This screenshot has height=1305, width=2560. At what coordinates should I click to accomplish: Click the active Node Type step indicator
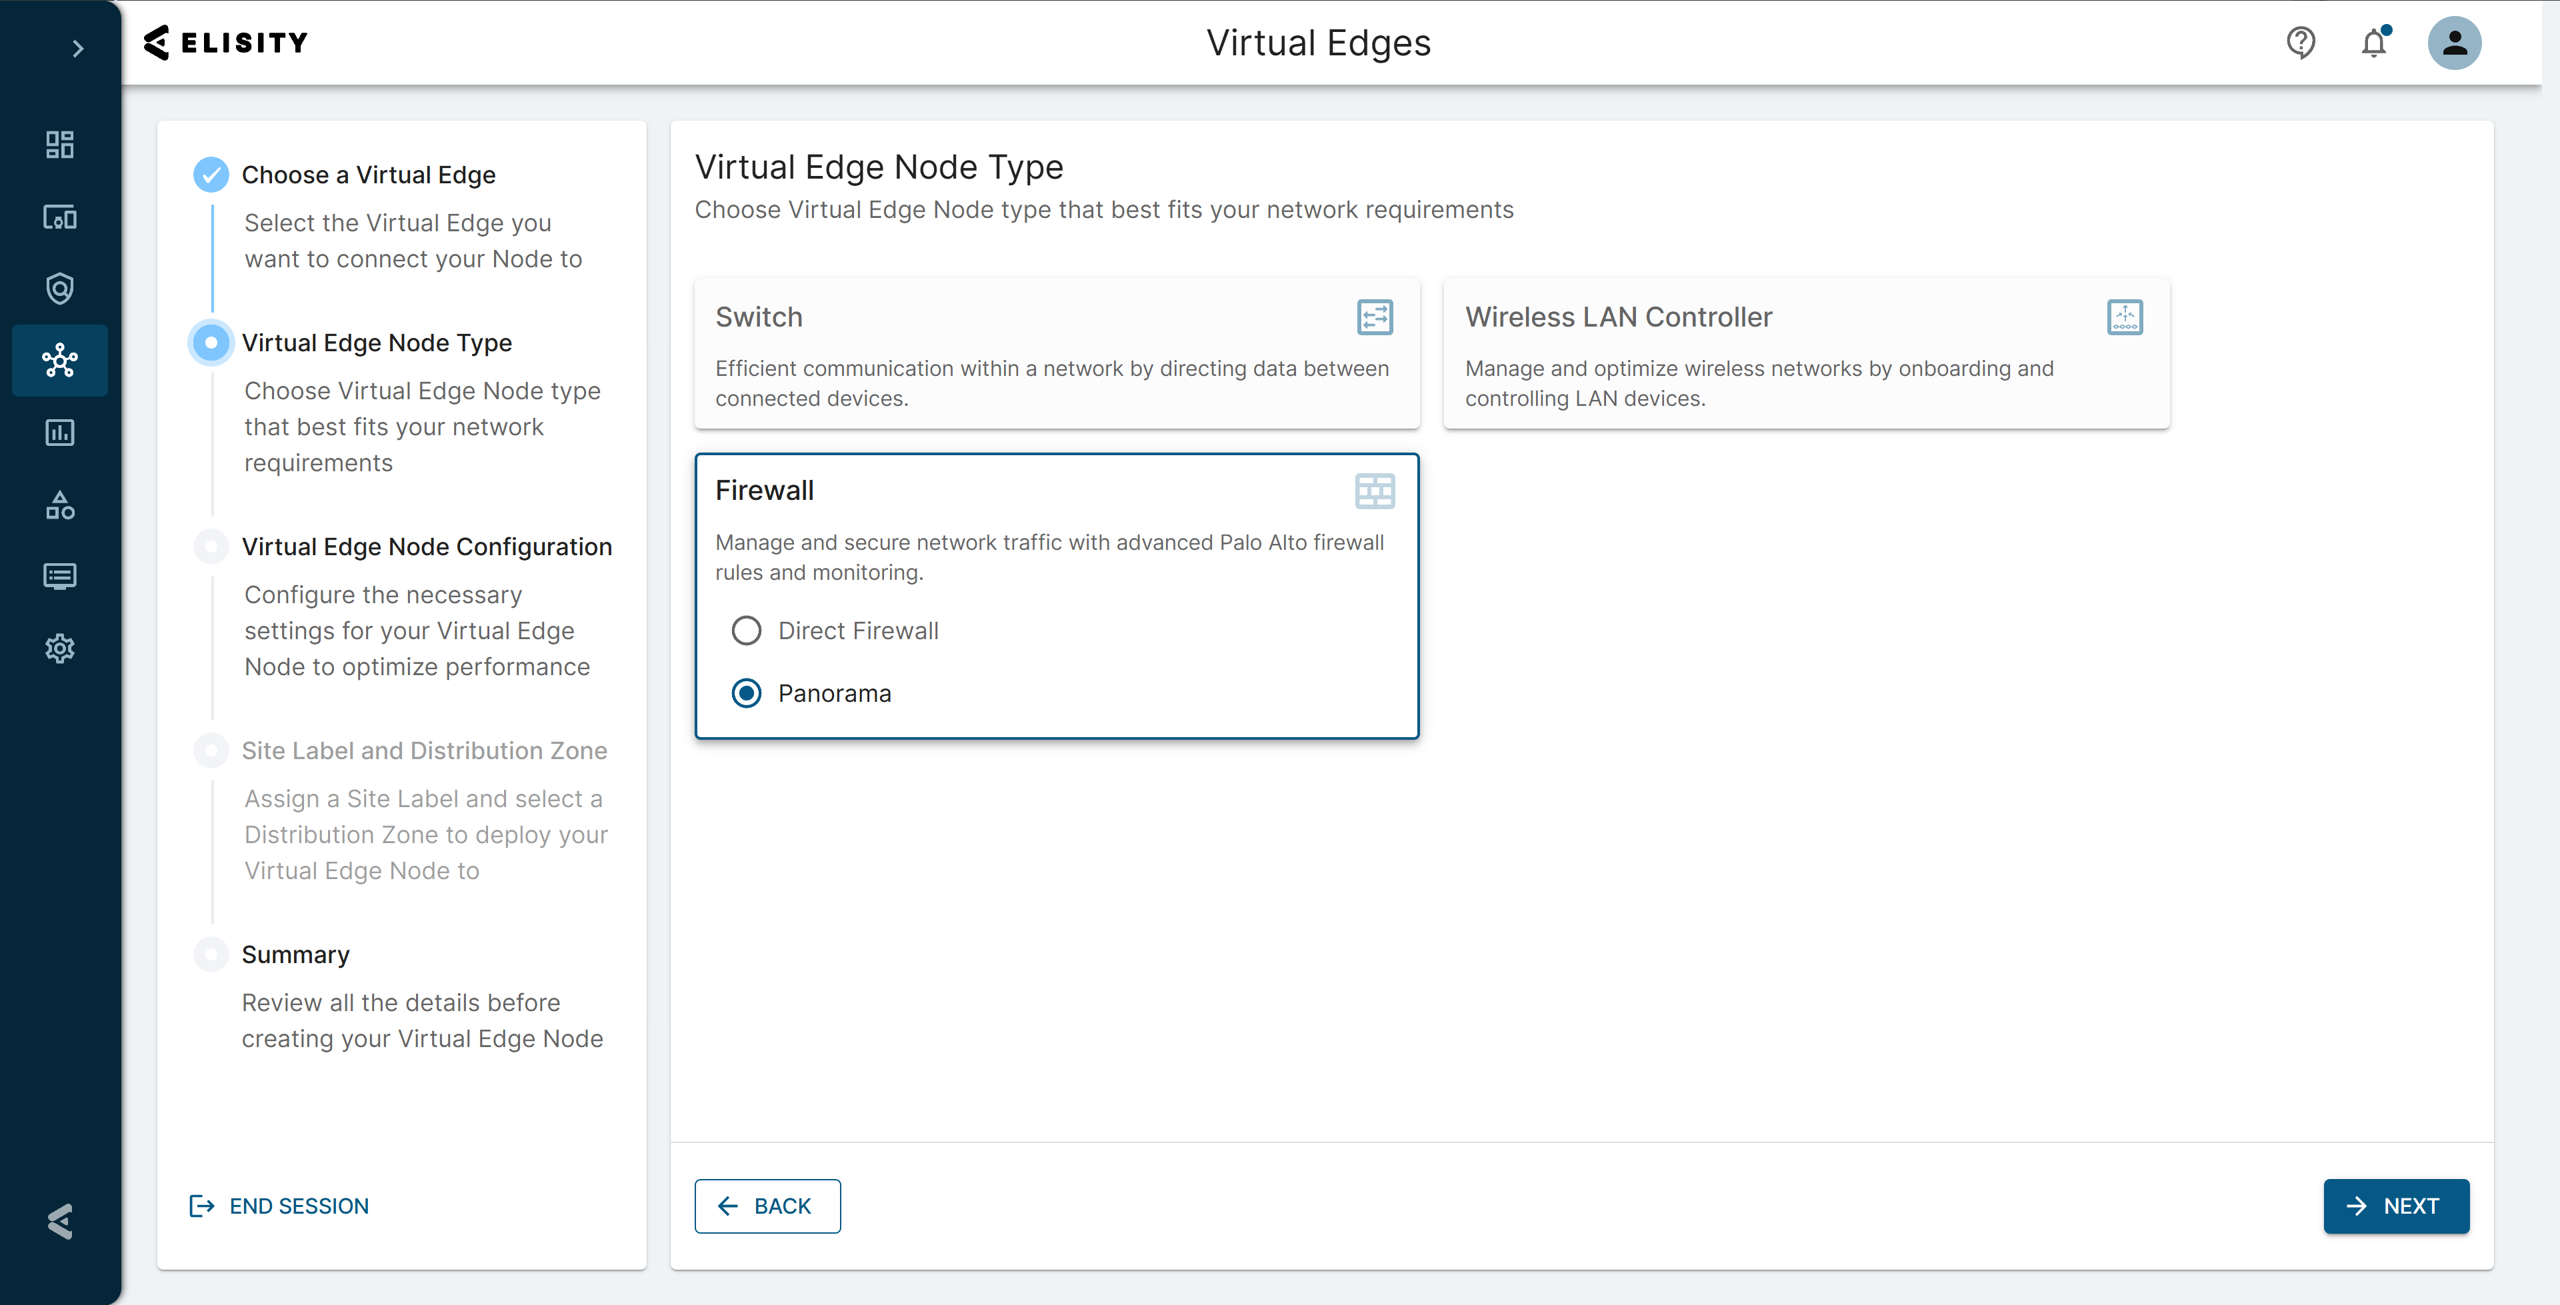211,343
